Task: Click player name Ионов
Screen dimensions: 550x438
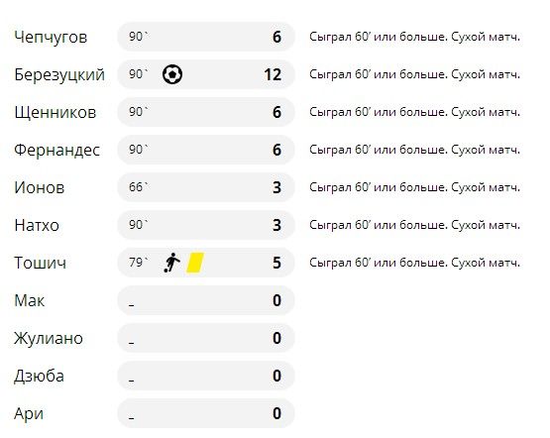Action: point(40,187)
